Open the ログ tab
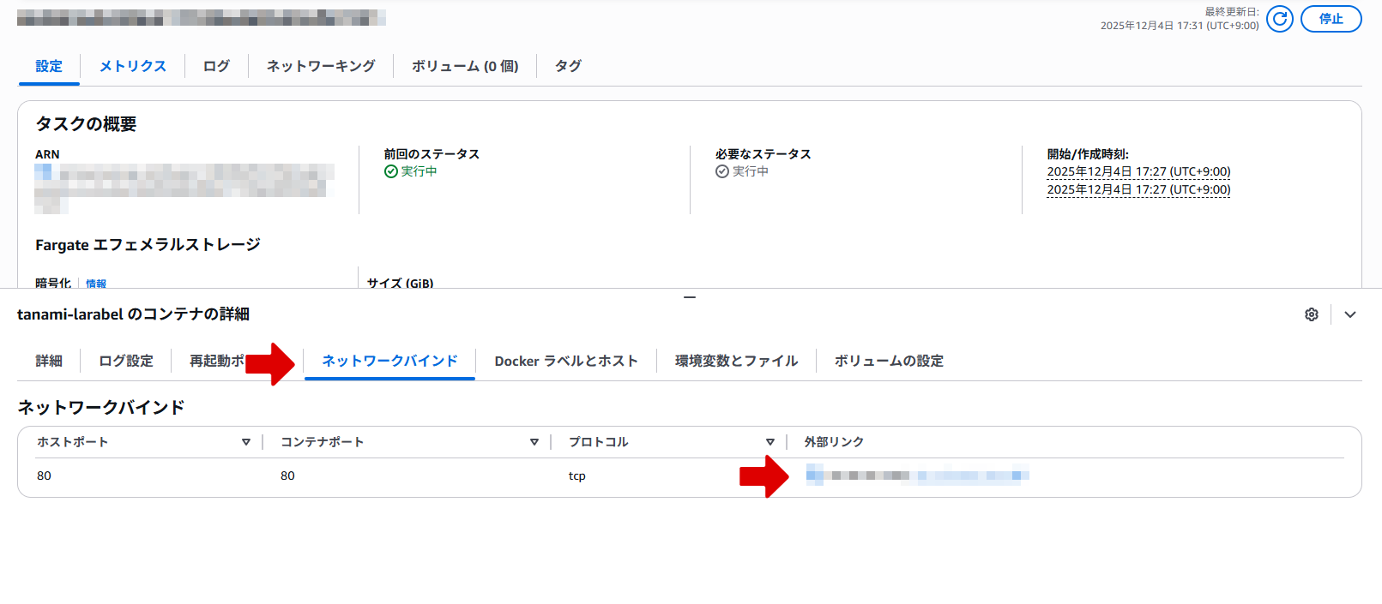 (216, 66)
